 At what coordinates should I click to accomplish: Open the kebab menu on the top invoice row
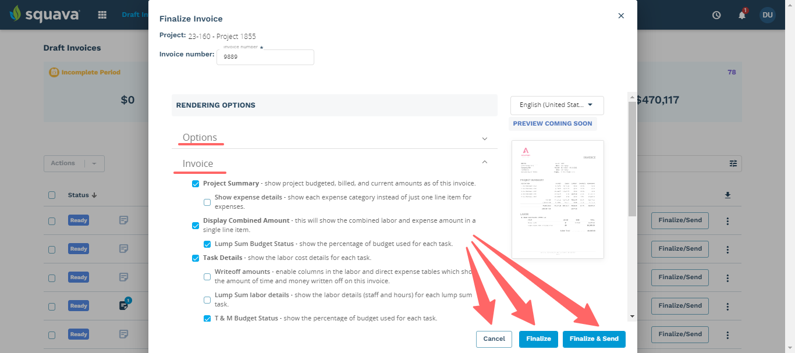(727, 220)
